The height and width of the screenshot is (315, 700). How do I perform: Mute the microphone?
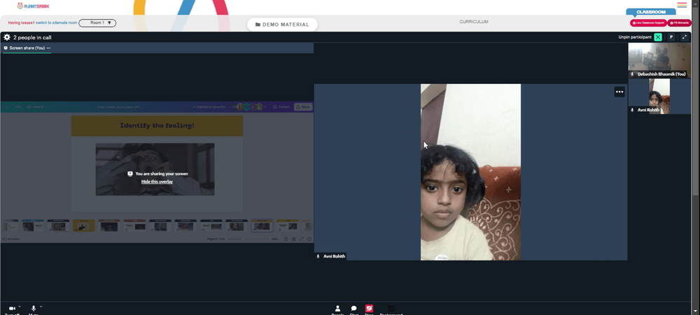coord(34,309)
